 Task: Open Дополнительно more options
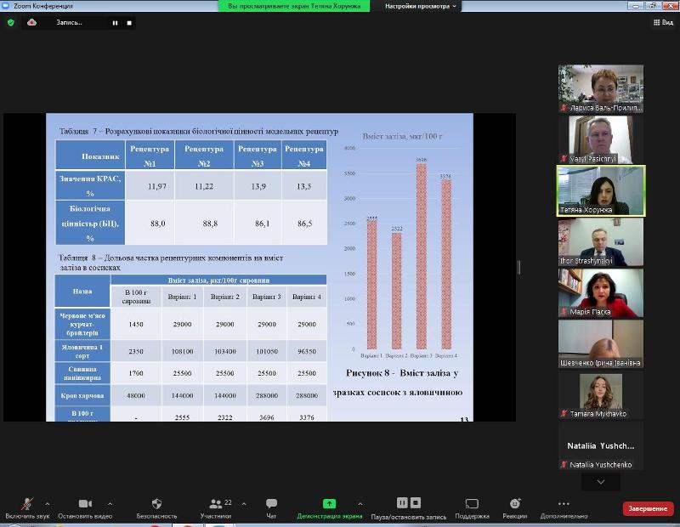pyautogui.click(x=564, y=508)
